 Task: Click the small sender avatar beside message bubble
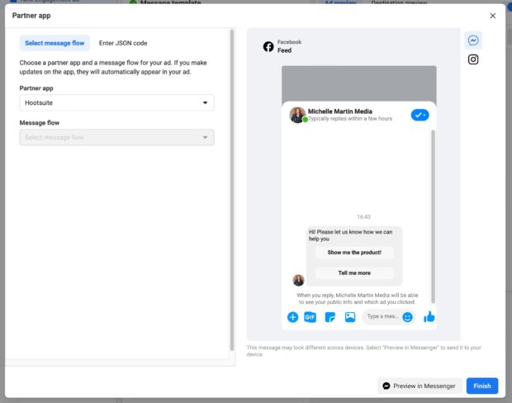pos(298,280)
